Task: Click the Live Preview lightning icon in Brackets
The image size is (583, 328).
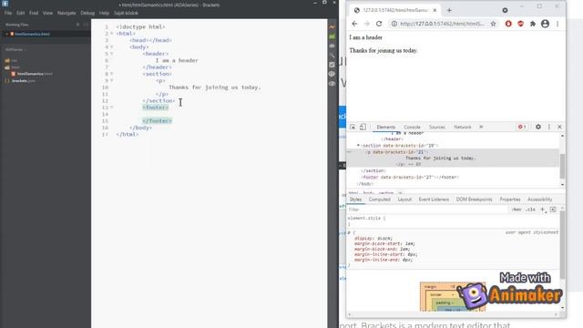Action: [x=332, y=26]
